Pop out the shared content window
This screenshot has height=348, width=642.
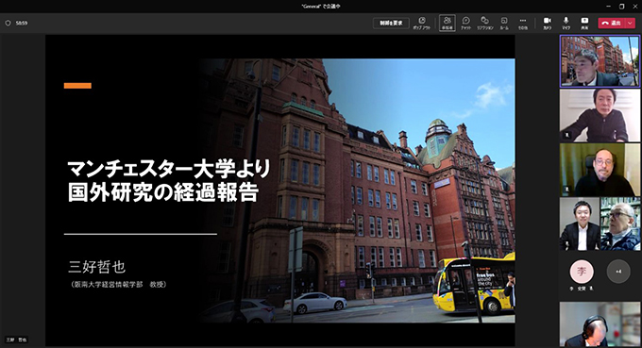coord(421,23)
